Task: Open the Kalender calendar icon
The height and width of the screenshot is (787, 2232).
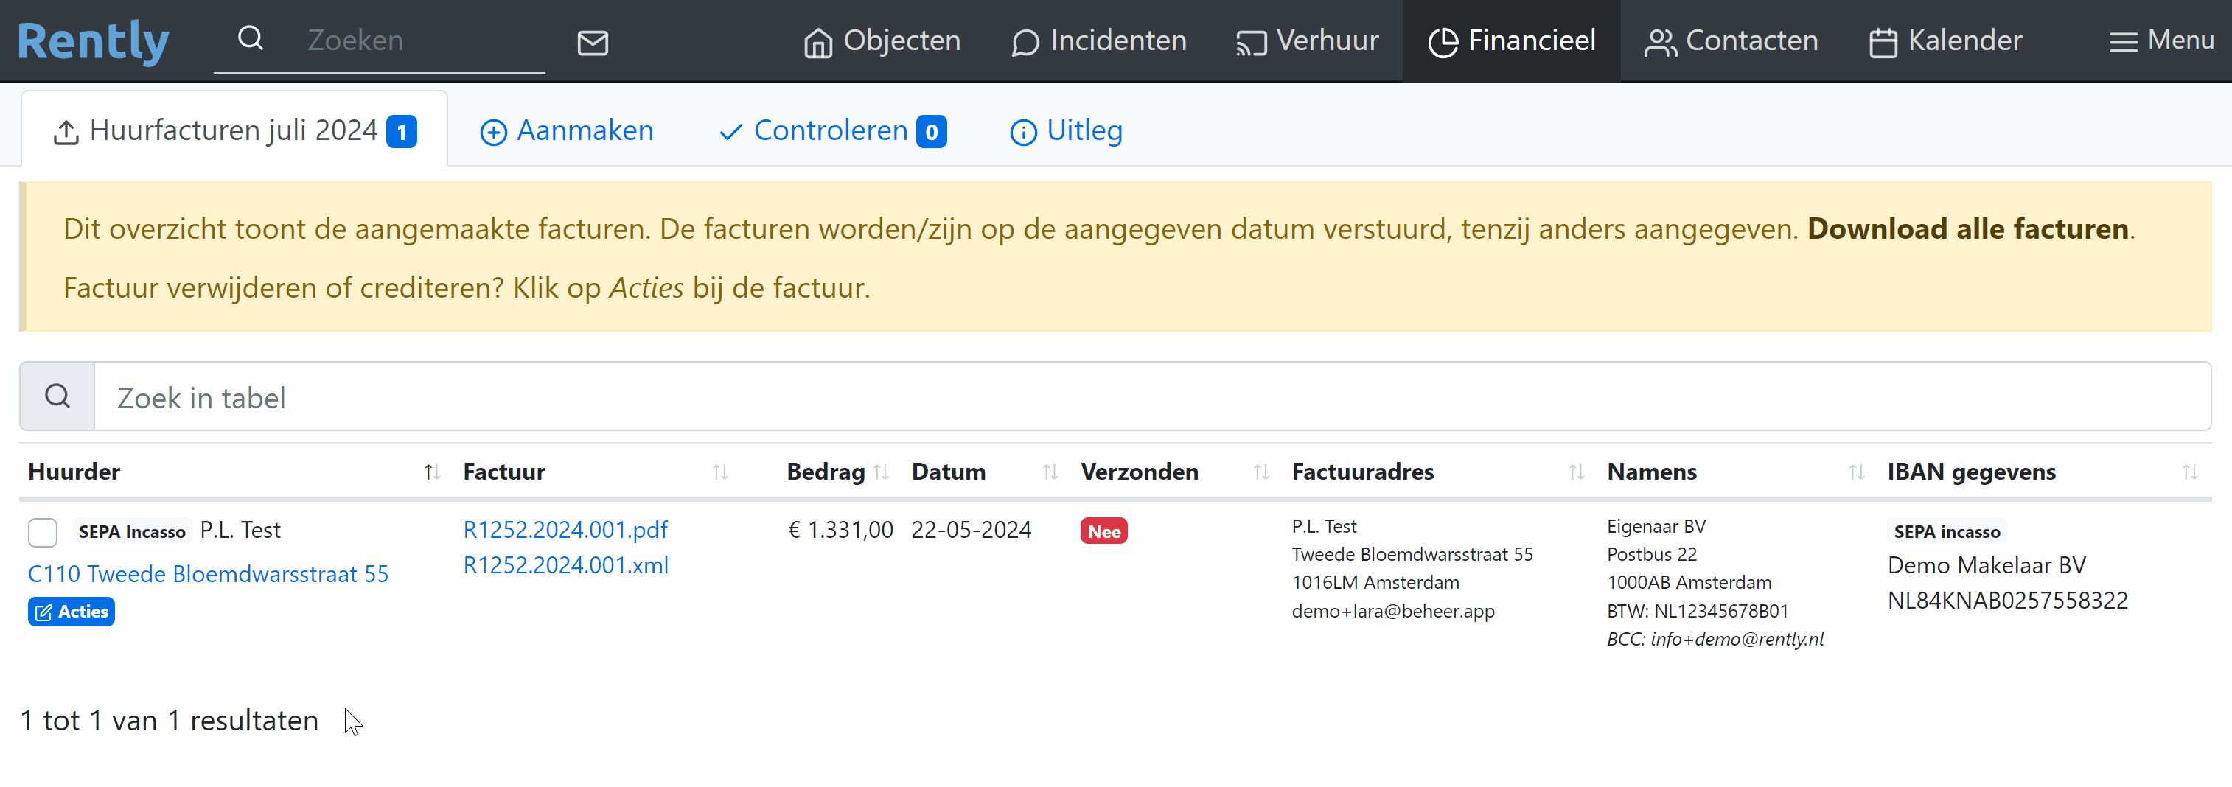Action: pos(1883,41)
